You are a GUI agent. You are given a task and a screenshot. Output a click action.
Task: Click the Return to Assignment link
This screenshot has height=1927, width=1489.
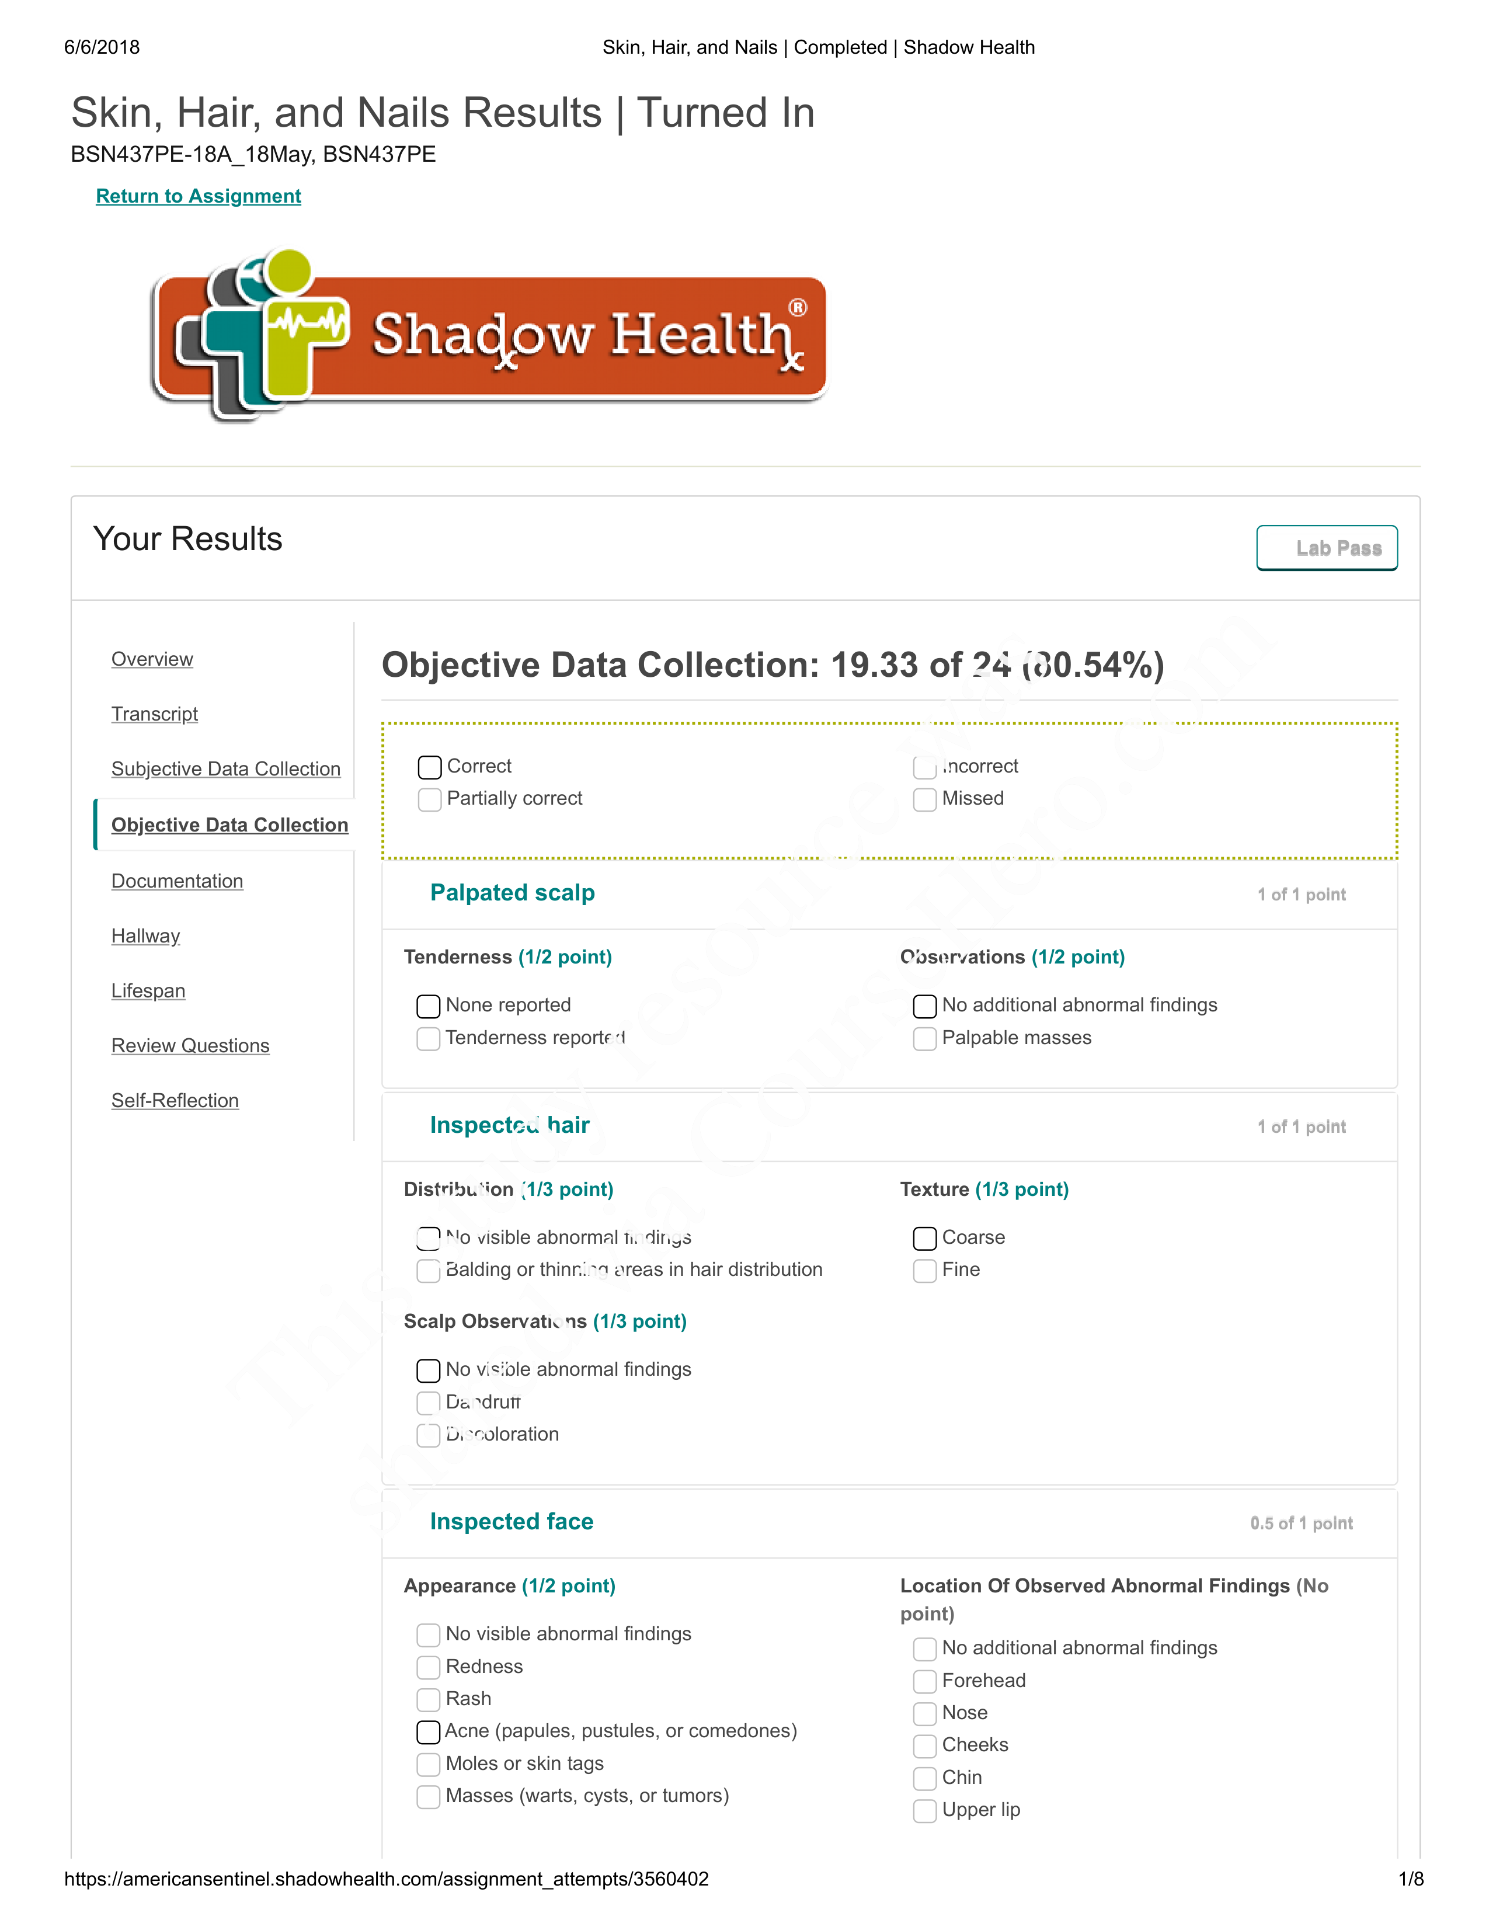(x=199, y=196)
